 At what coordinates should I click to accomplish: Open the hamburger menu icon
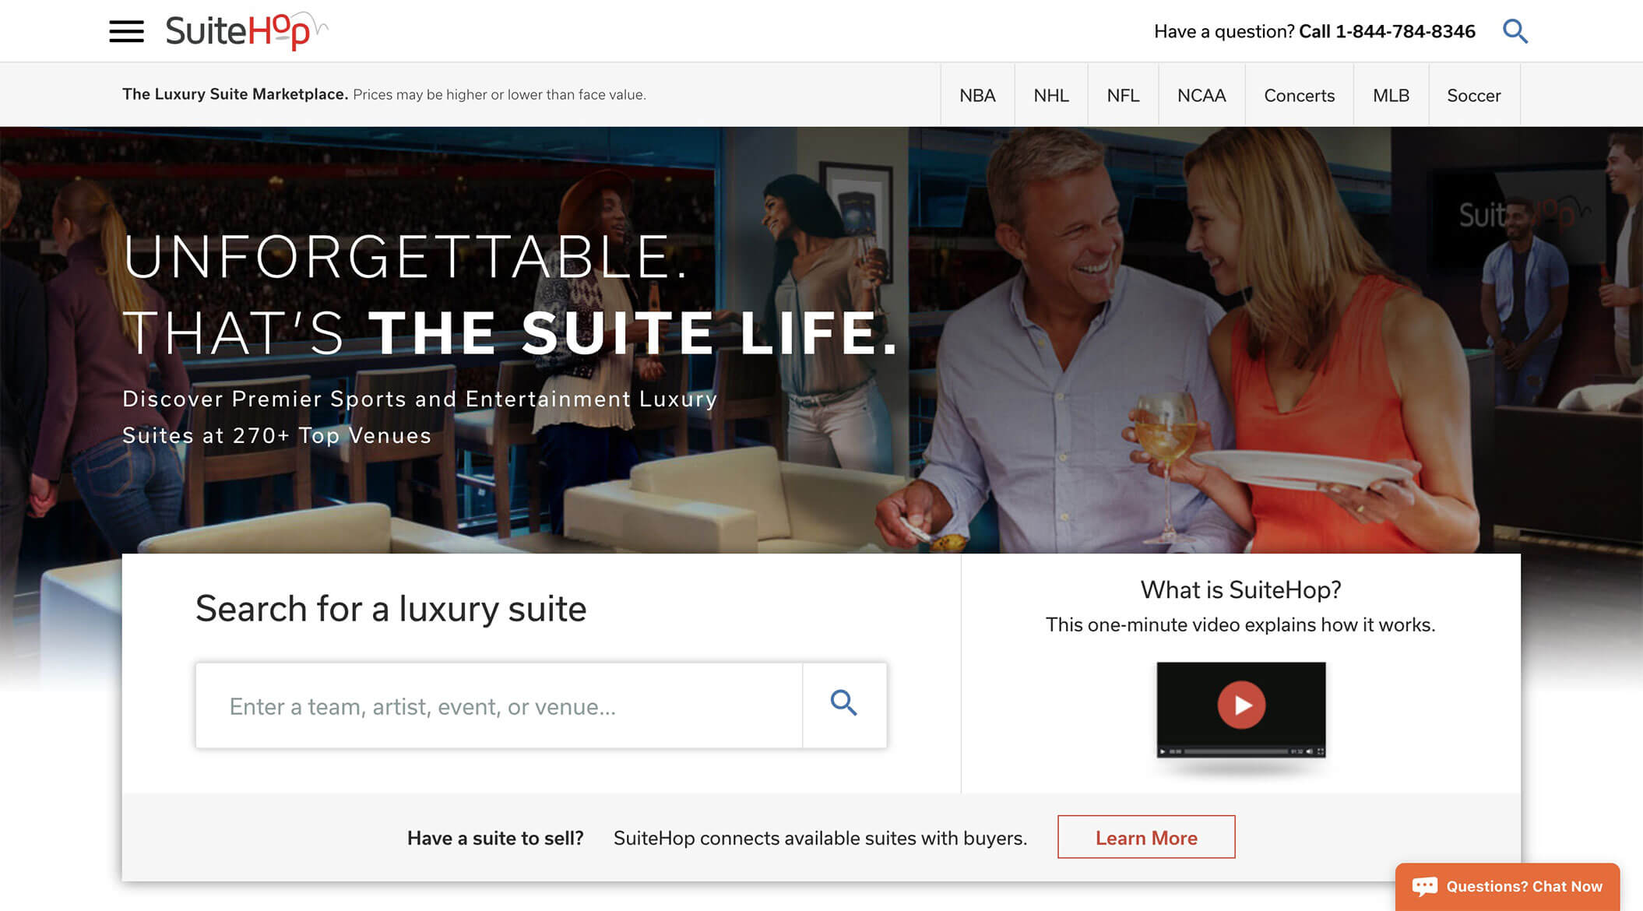click(126, 31)
